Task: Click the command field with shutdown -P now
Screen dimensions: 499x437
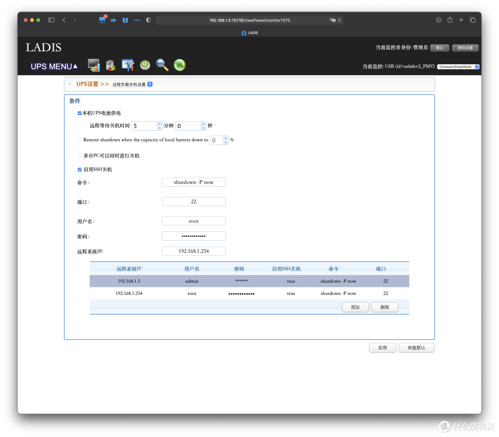Action: click(x=194, y=182)
